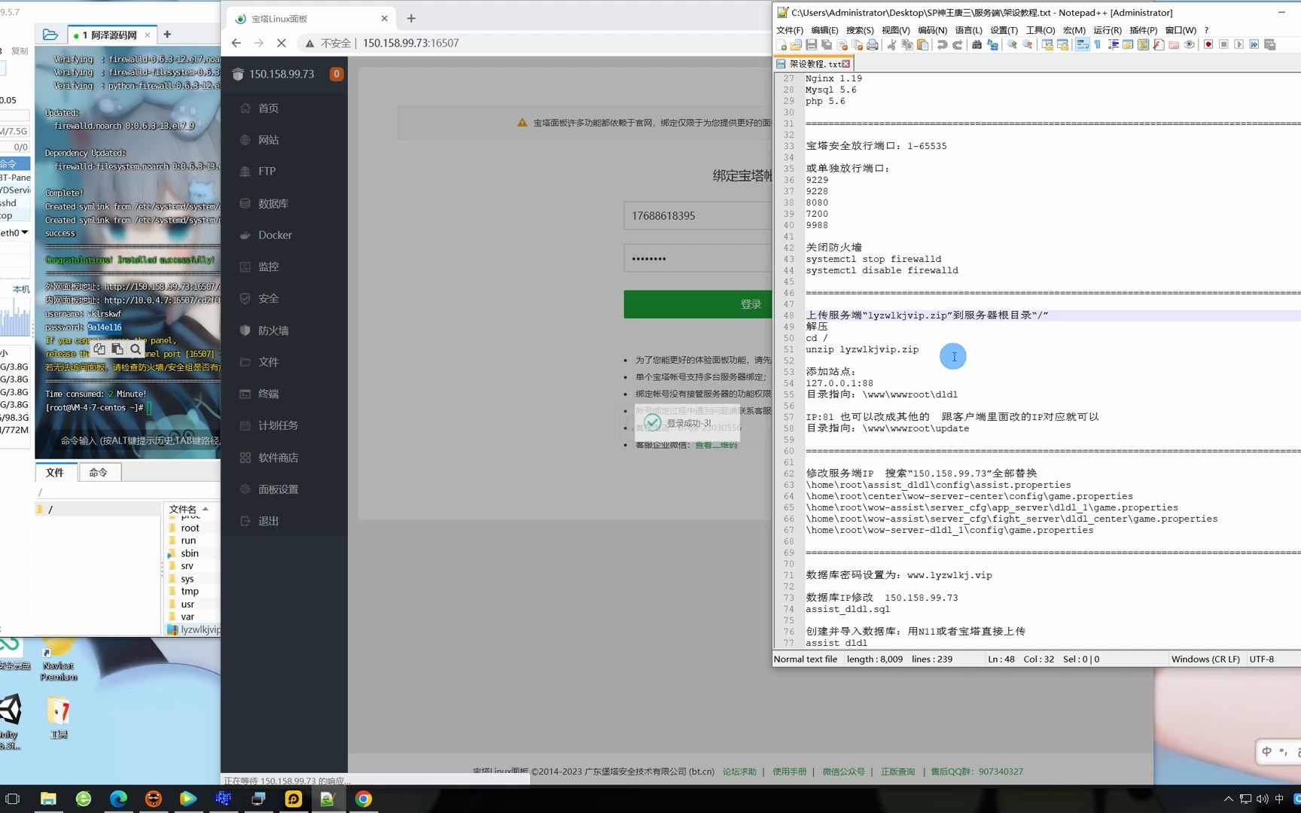Close the 宝塔Linux面板 browser tab

click(385, 18)
